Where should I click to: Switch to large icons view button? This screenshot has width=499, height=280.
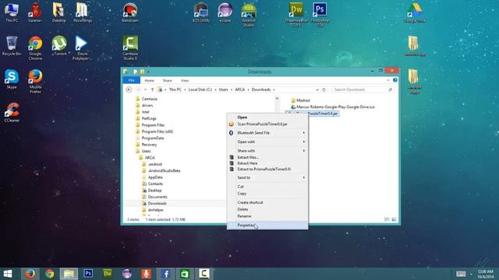394,219
